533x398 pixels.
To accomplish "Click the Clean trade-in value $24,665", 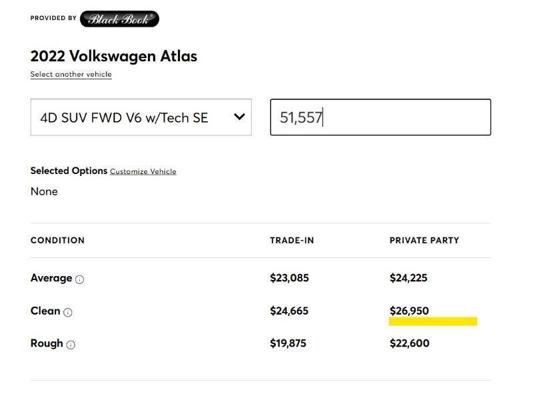I will [289, 311].
